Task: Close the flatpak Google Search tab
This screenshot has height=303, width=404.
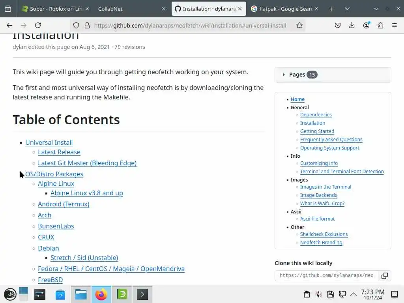Action: pyautogui.click(x=316, y=9)
